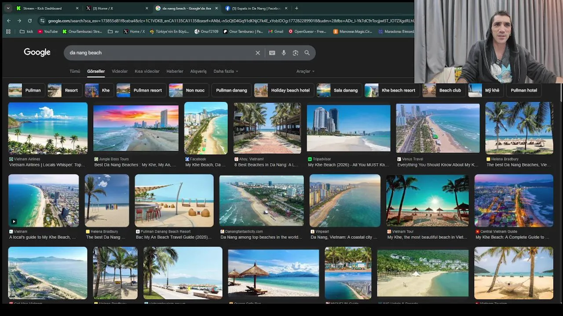The height and width of the screenshot is (316, 563).
Task: Close the Home / X tab
Action: 146,8
